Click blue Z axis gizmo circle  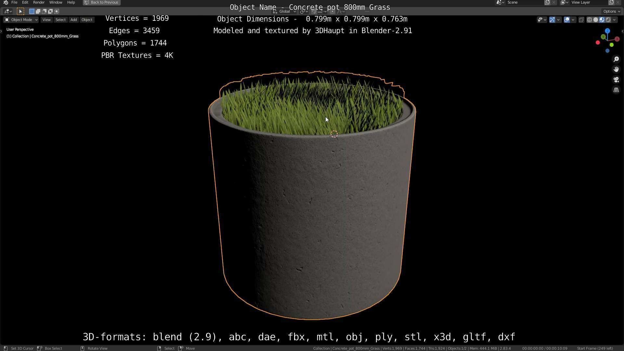607,31
